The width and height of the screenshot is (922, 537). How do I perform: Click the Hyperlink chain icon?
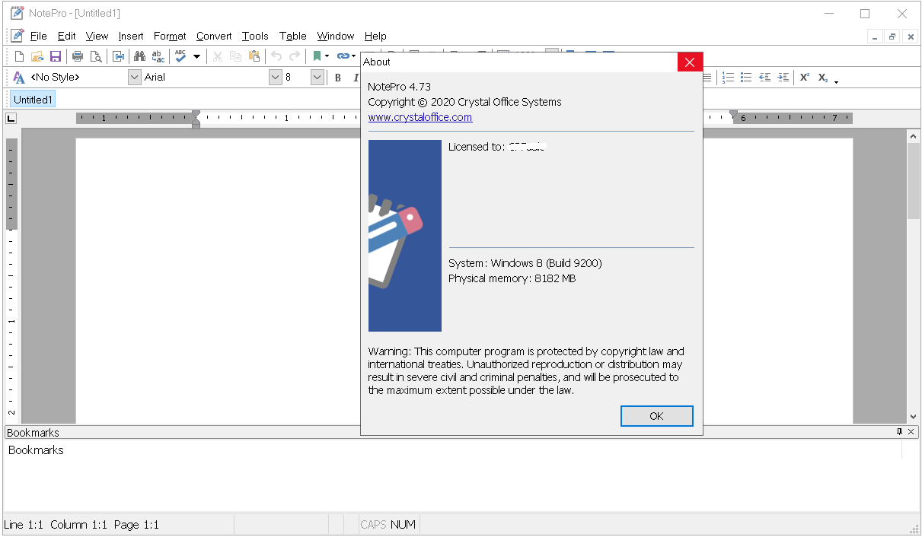click(x=343, y=56)
